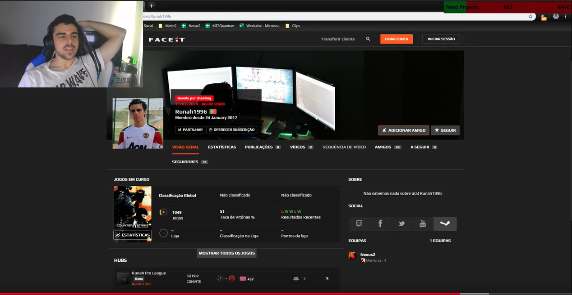The height and width of the screenshot is (295, 572).
Task: Click the Adicionar Amigo button
Action: click(404, 130)
